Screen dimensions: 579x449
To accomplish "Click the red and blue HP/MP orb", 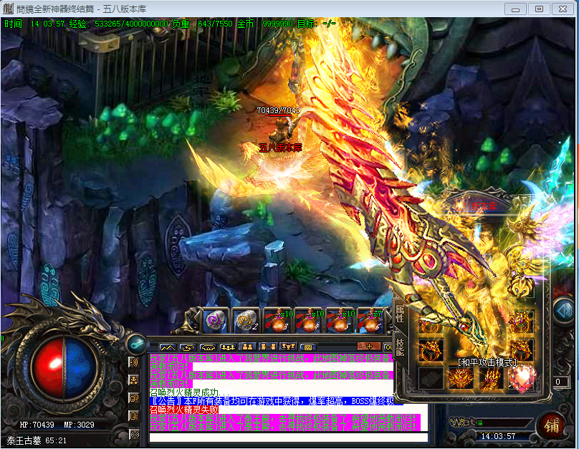I will coord(64,370).
